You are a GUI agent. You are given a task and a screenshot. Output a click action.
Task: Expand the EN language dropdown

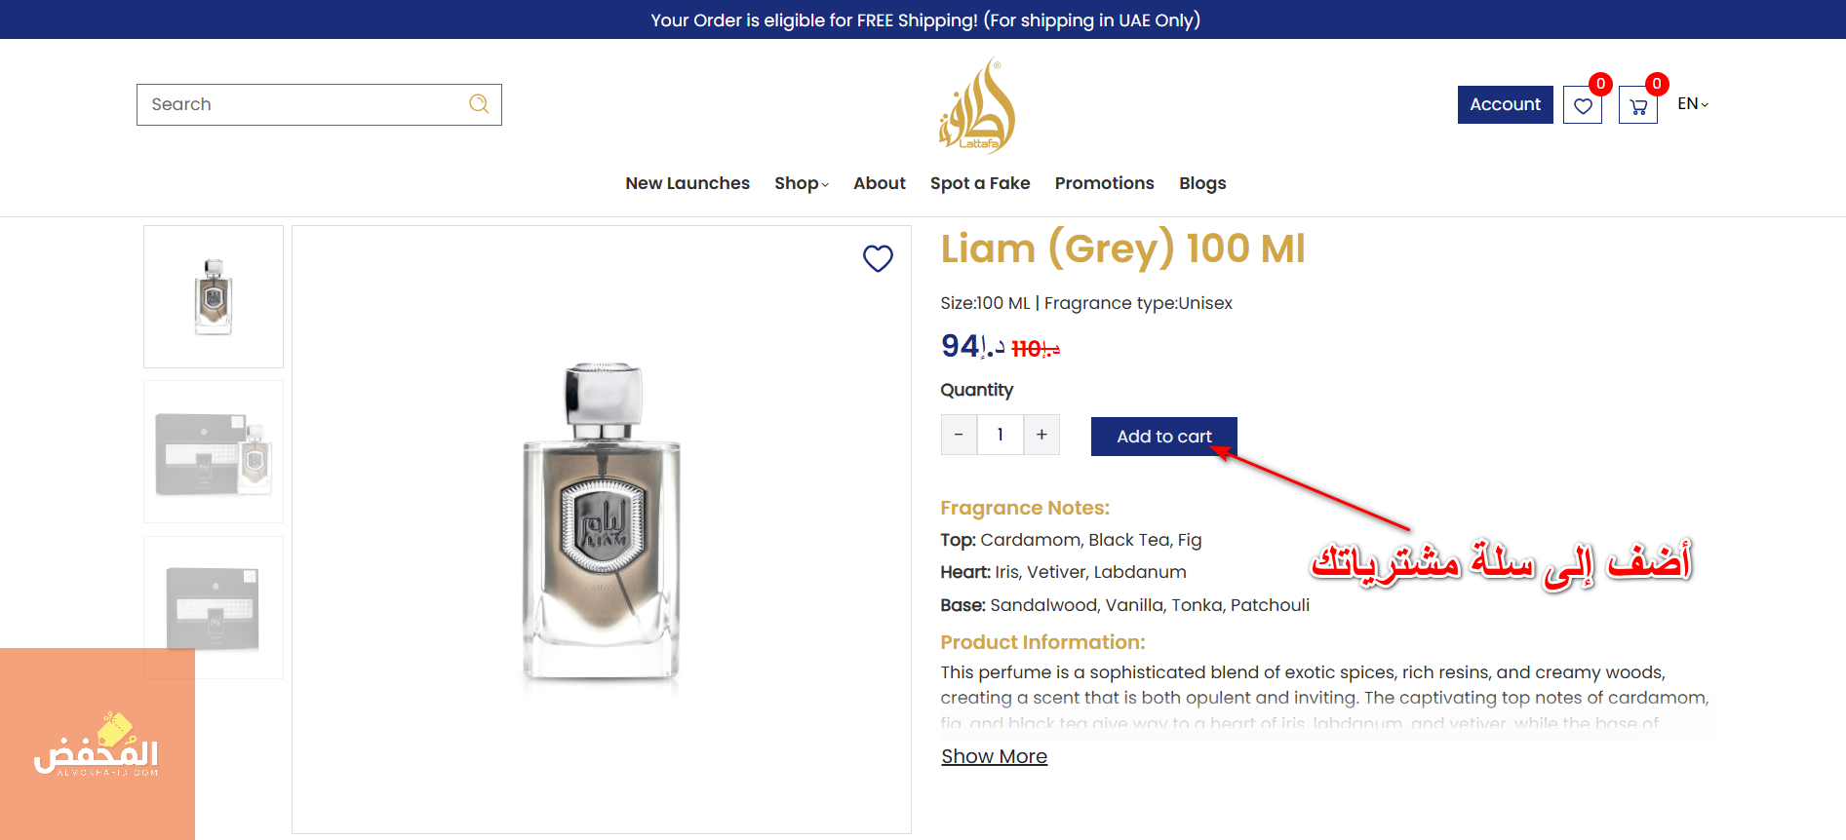1692,104
